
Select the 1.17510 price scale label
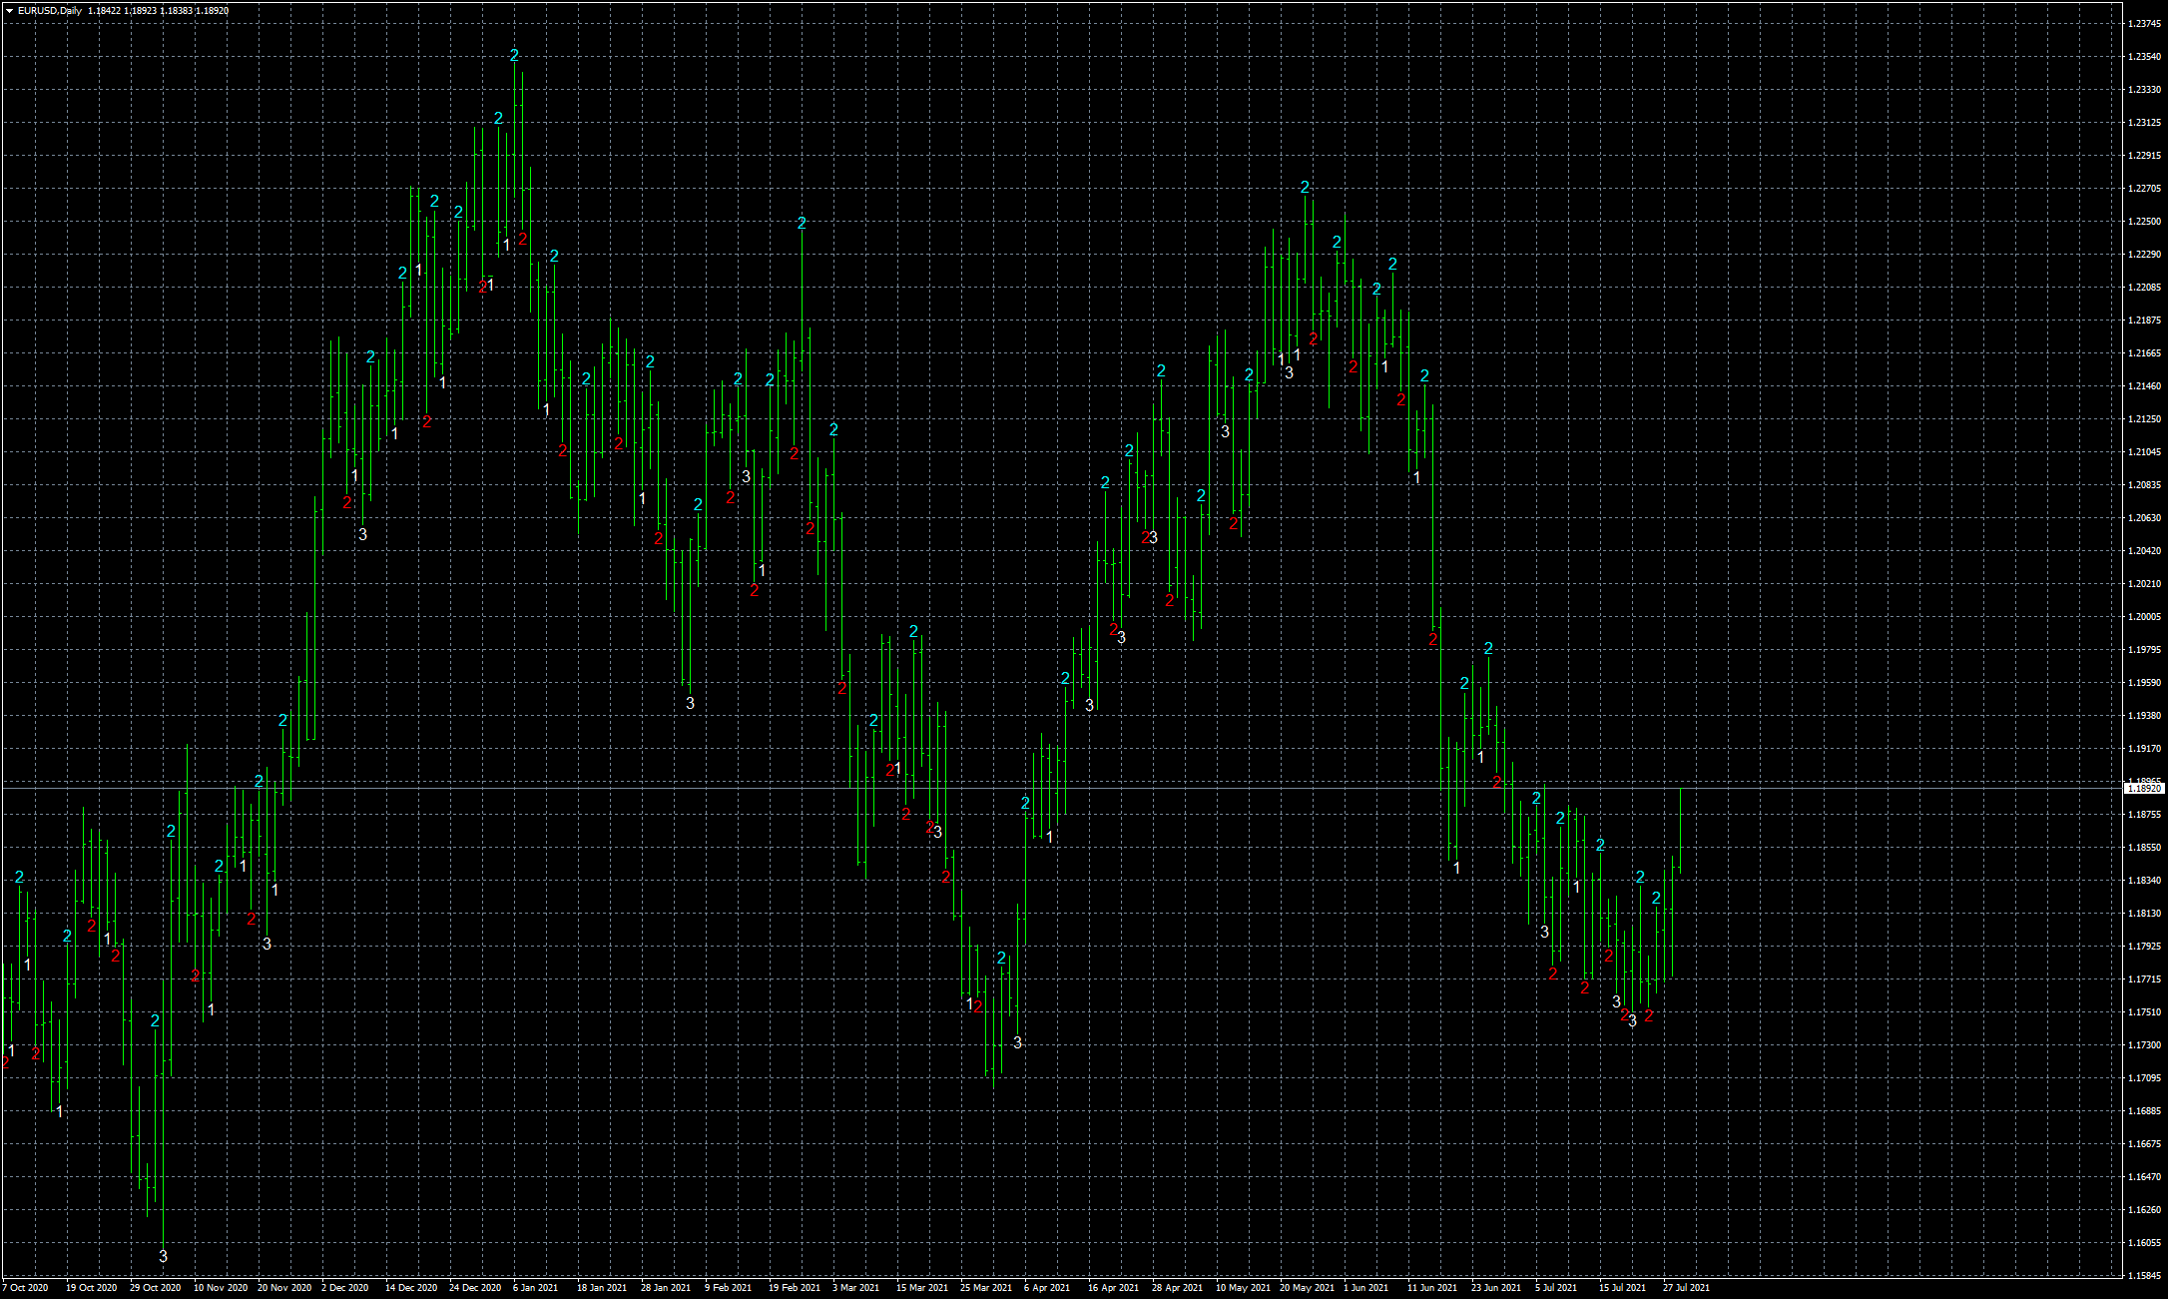pos(2144,1012)
